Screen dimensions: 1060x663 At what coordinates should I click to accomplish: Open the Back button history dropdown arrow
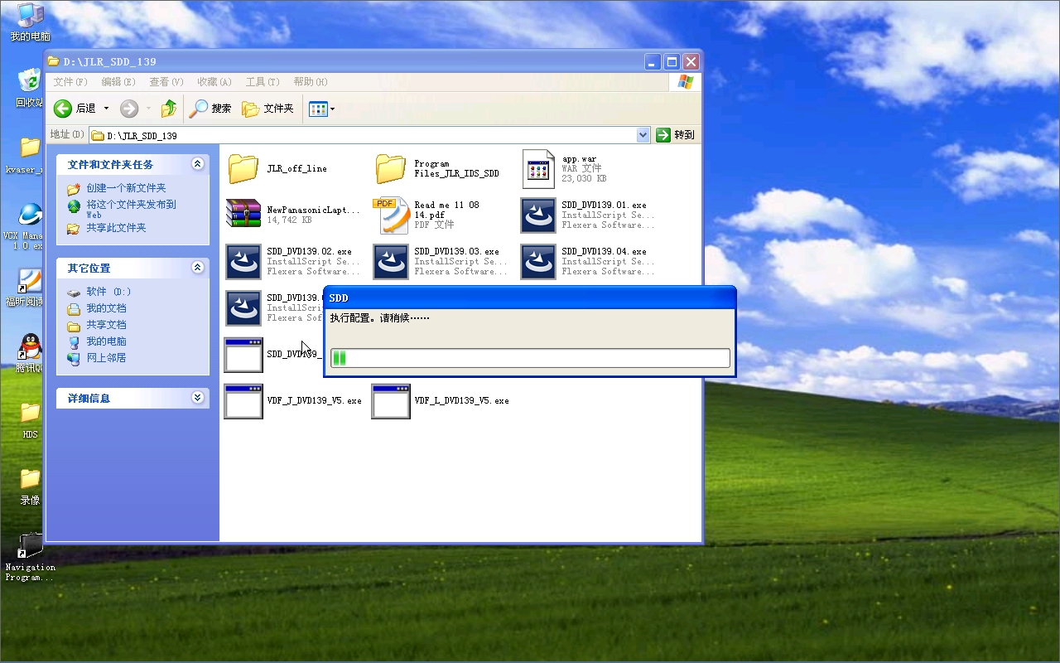tap(106, 109)
